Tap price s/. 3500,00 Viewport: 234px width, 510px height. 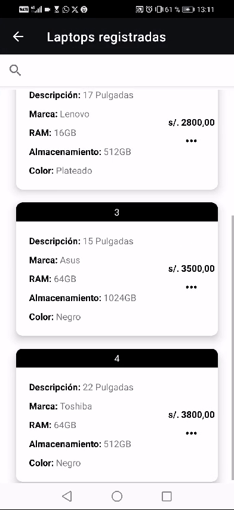(x=192, y=269)
